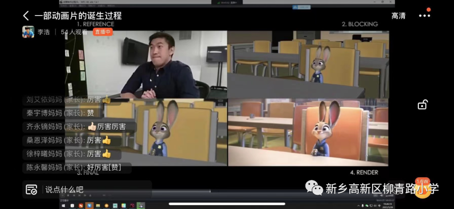Click the 2. BLOCKING video panel
This screenshot has height=209, width=454.
308,65
